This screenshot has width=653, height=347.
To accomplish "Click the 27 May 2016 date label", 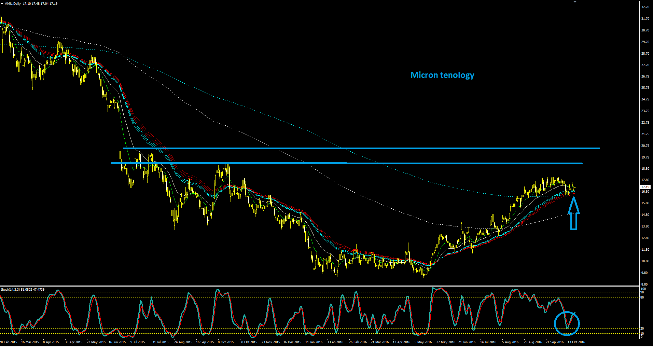I will coord(446,342).
